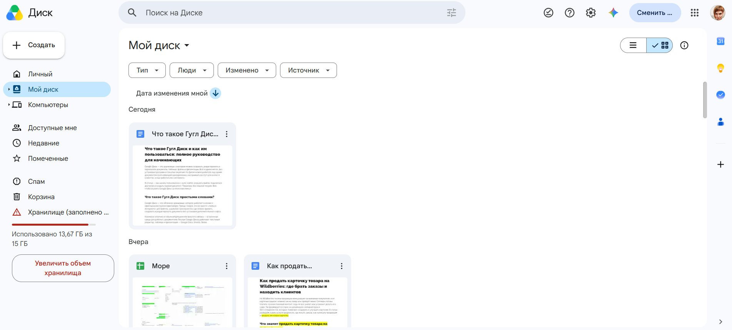Expand the Мой диск title dropdown
This screenshot has height=330, width=732.
click(187, 45)
